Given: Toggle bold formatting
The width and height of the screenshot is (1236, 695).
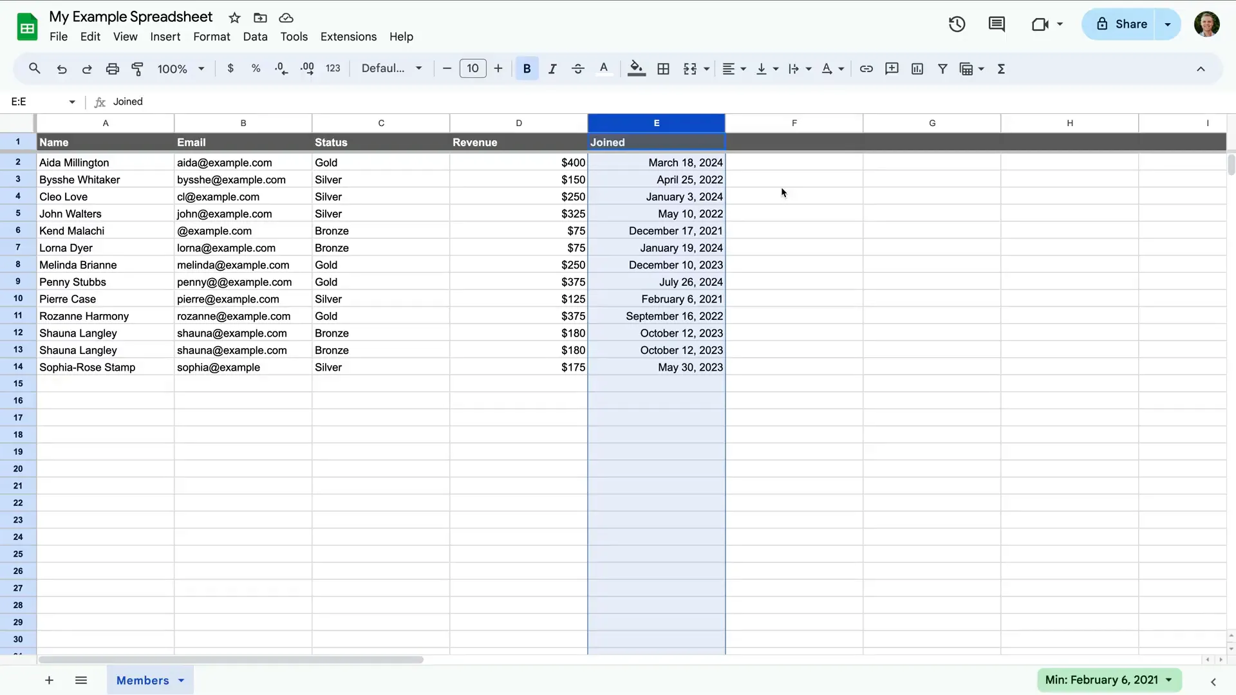Looking at the screenshot, I should 527,68.
